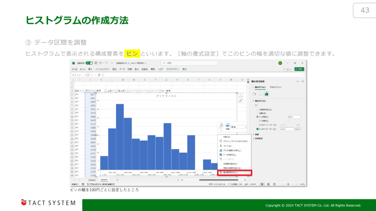The image size is (376, 211).
Task: Click the リセット button beside underflow
Action: (x=298, y=129)
